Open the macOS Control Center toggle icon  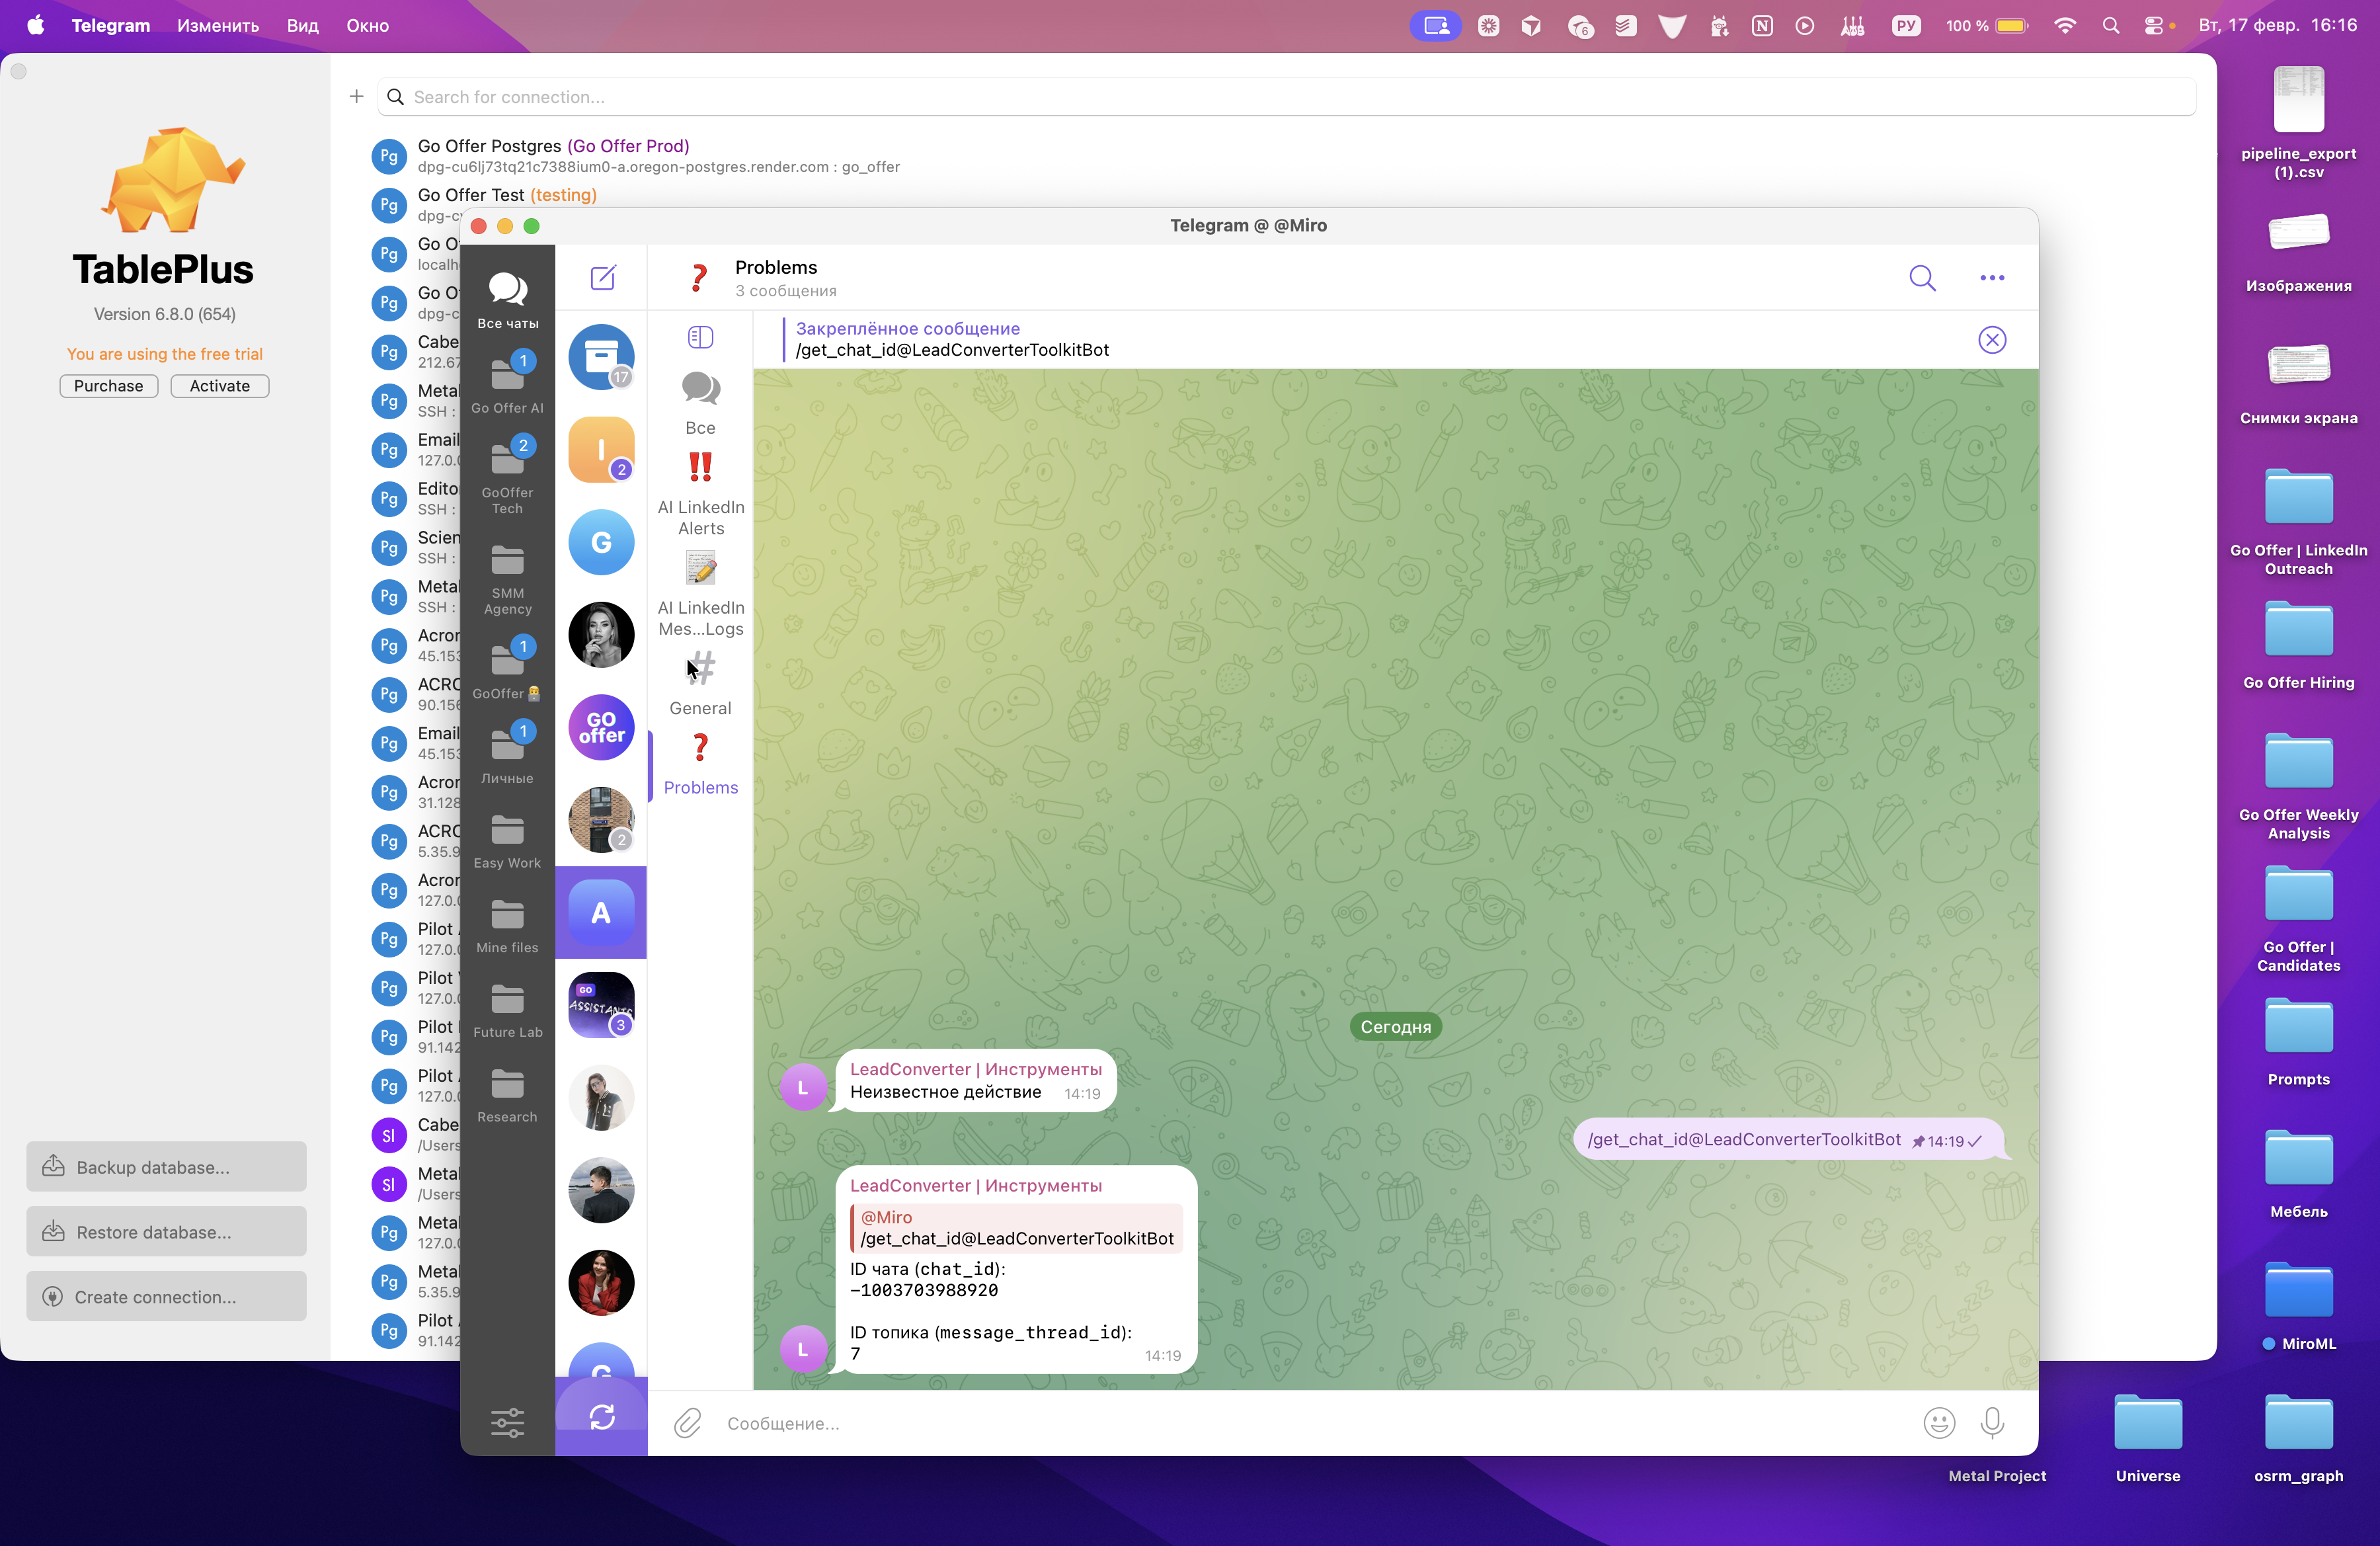pos(2154,26)
